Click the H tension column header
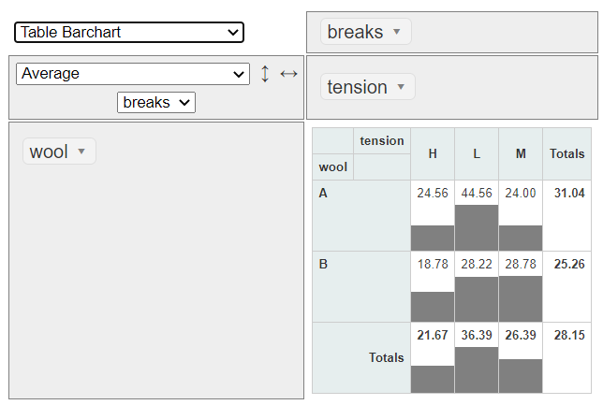 [433, 154]
